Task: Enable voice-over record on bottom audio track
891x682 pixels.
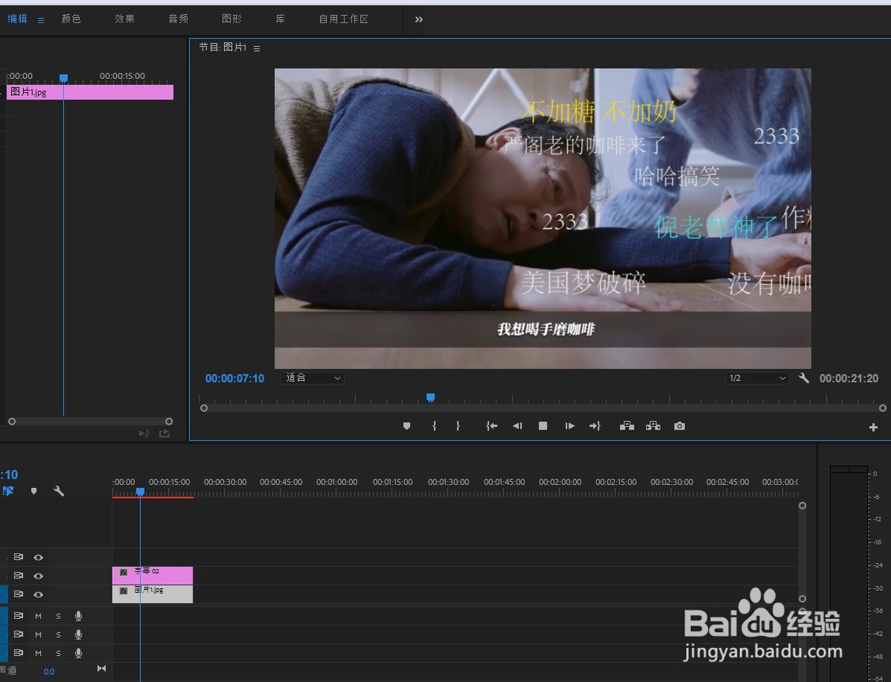Action: pos(78,653)
